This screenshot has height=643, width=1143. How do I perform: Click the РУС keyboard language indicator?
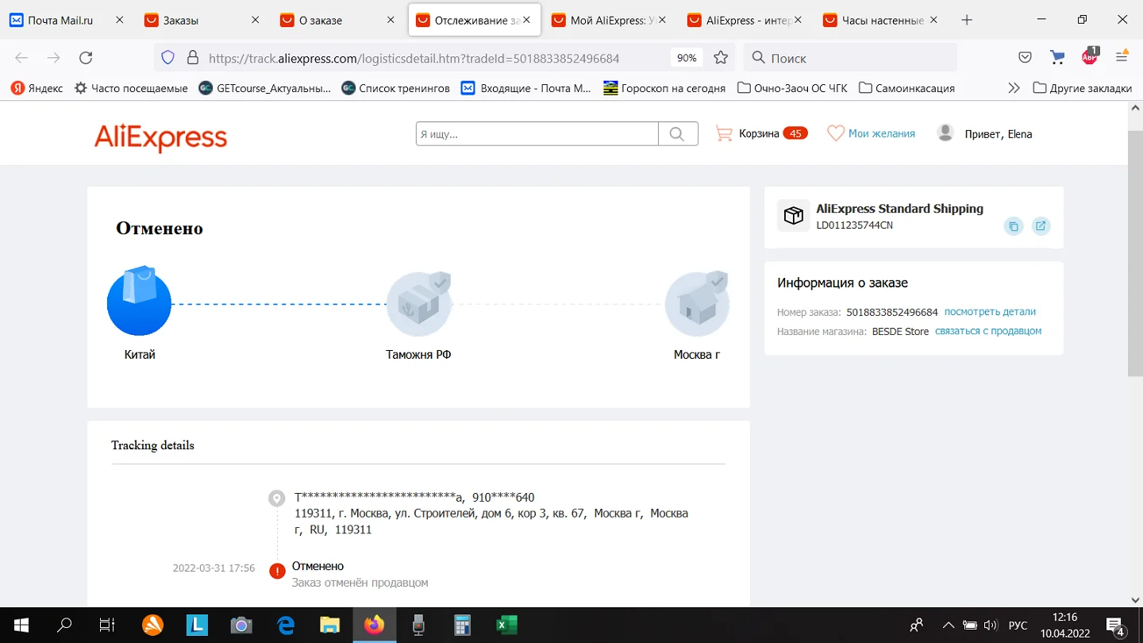click(1018, 626)
